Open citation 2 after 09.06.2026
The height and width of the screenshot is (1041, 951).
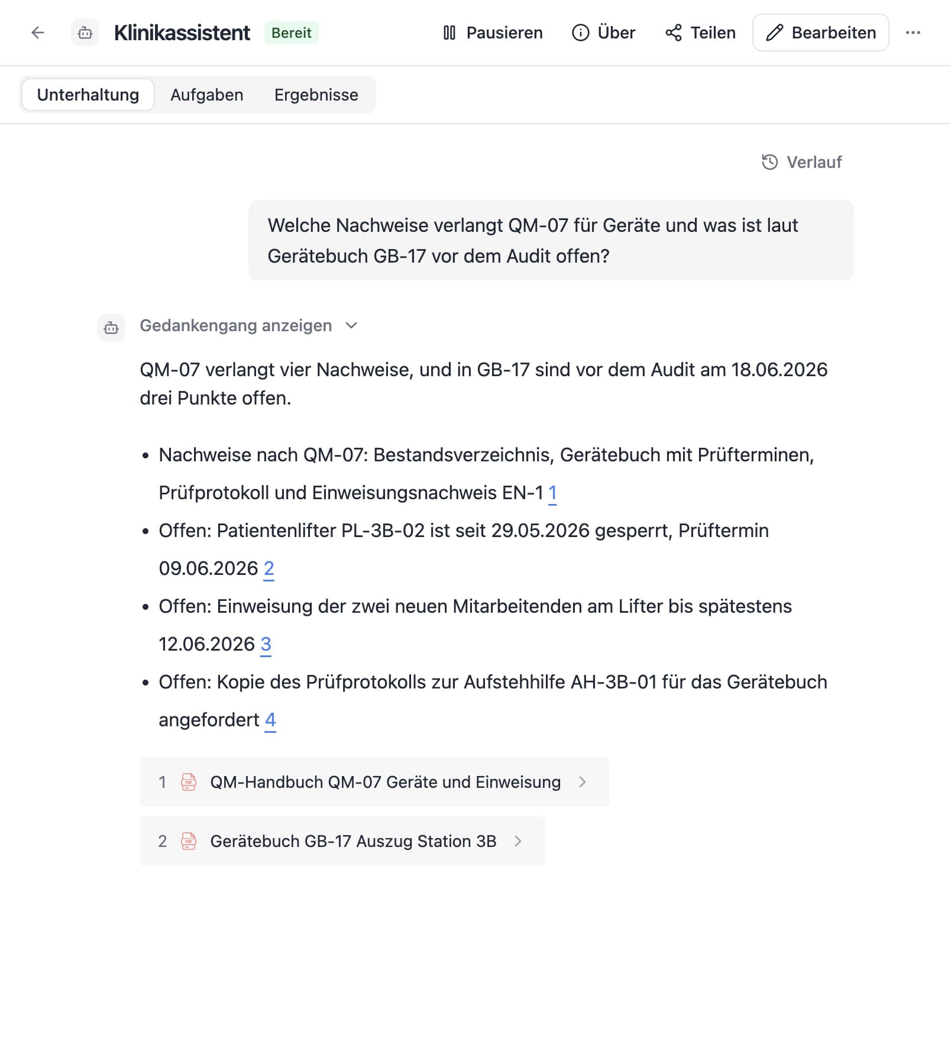click(x=269, y=568)
